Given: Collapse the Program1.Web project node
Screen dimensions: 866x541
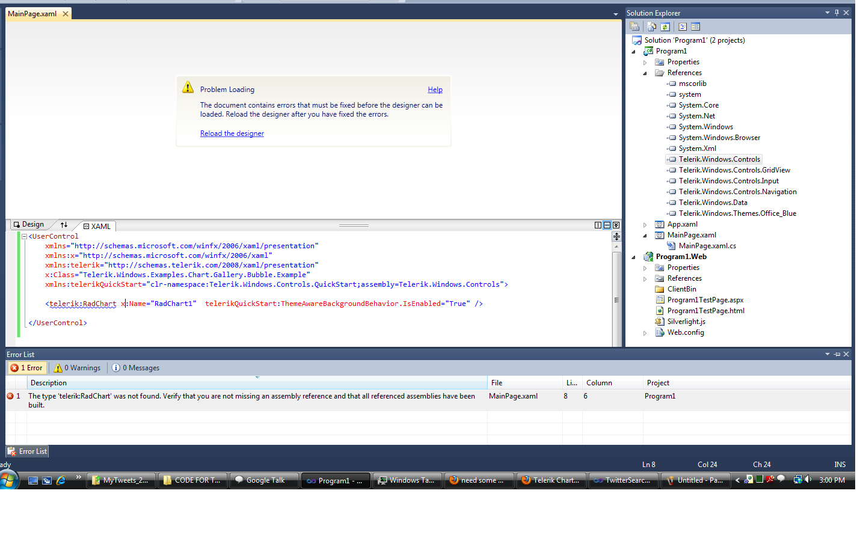Looking at the screenshot, I should point(633,257).
